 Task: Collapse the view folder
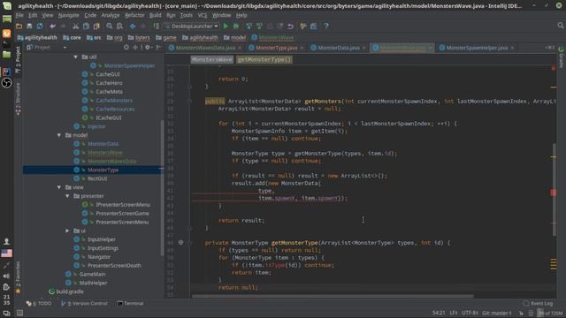[x=59, y=187]
